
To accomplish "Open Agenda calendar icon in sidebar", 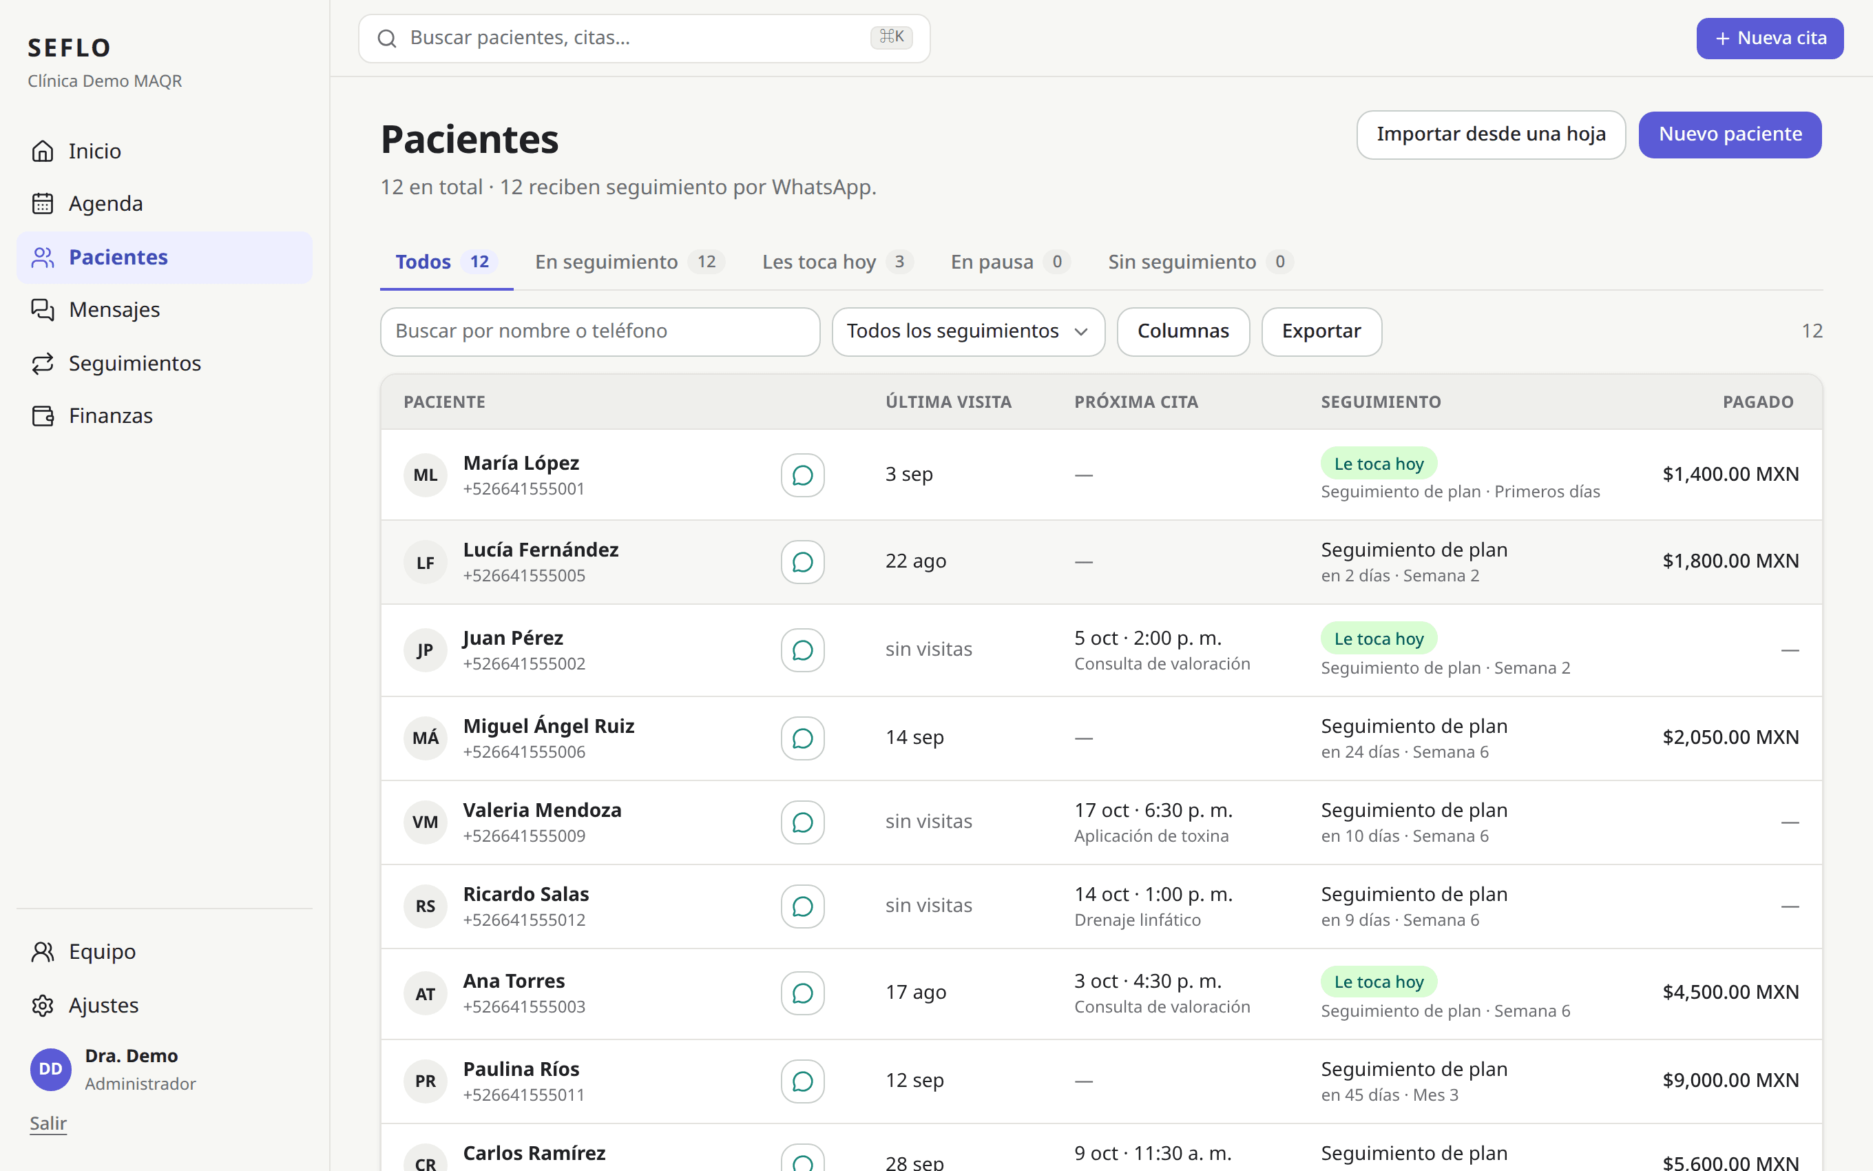I will click(43, 204).
